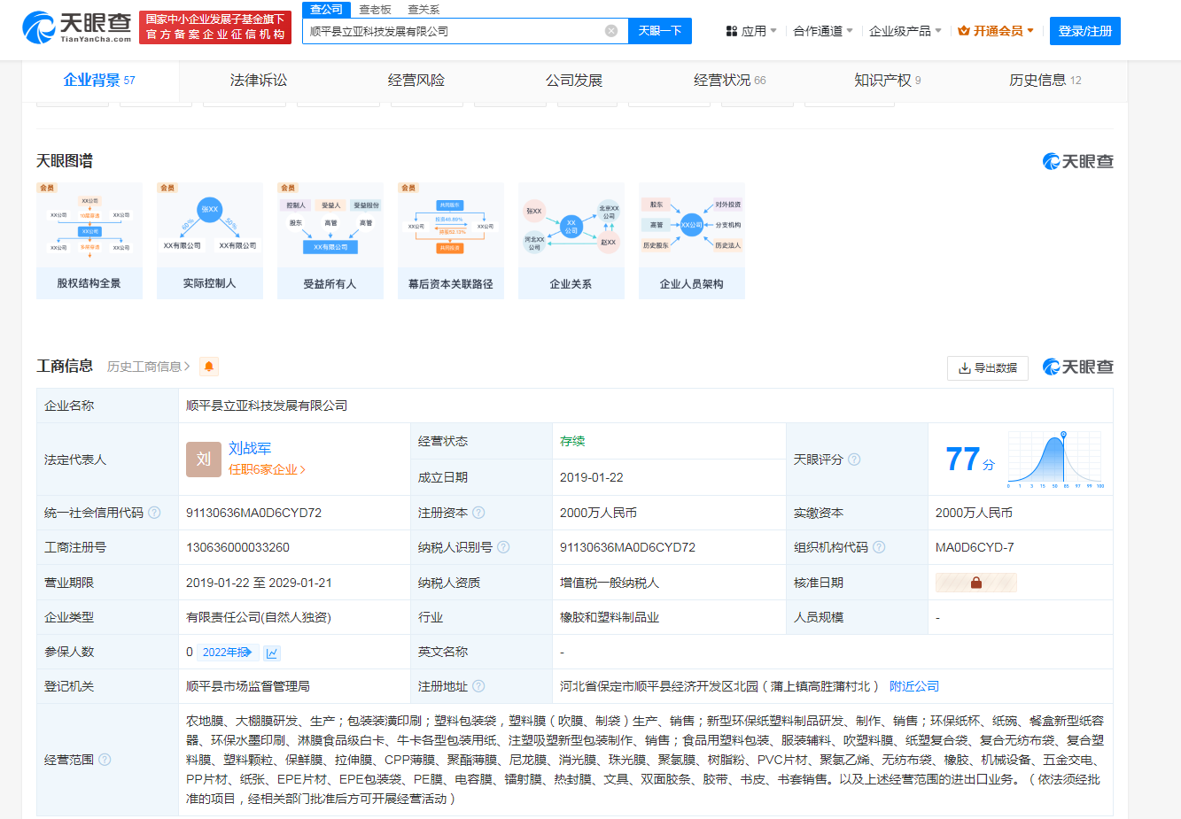The image size is (1181, 819).
Task: Click the 附近公司 link
Action: click(x=914, y=686)
